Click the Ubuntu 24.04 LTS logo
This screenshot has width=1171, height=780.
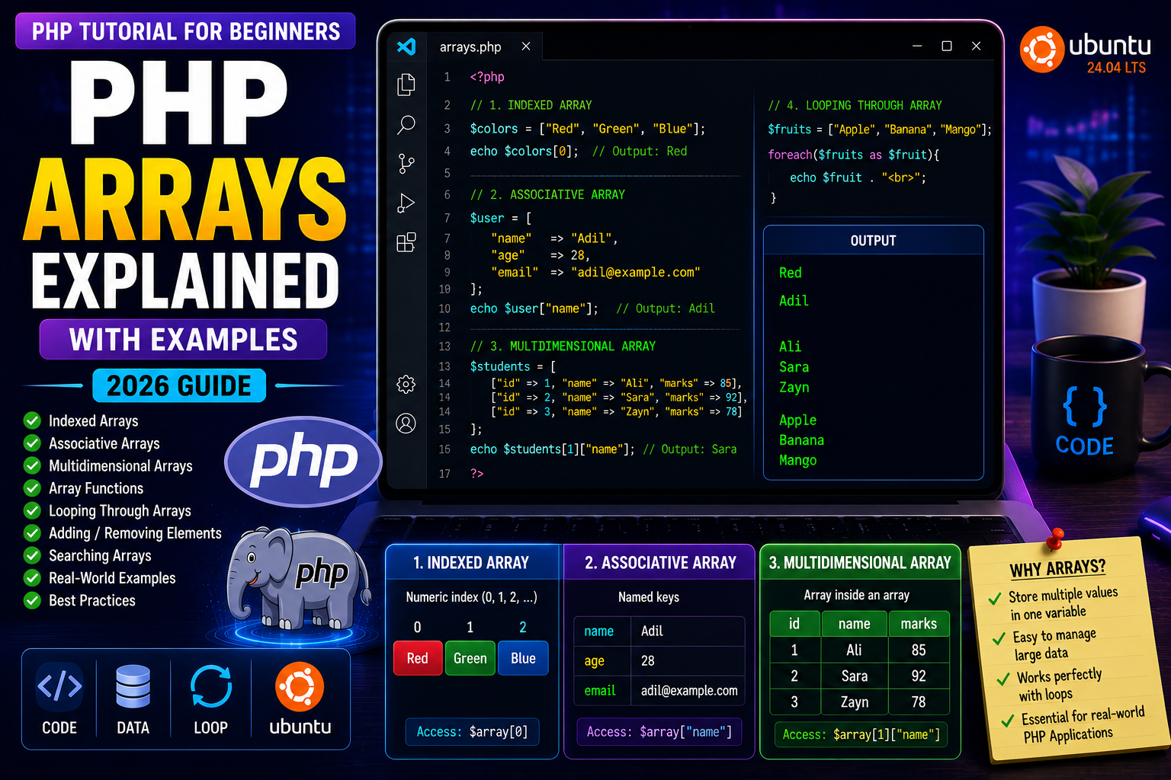(x=1086, y=50)
